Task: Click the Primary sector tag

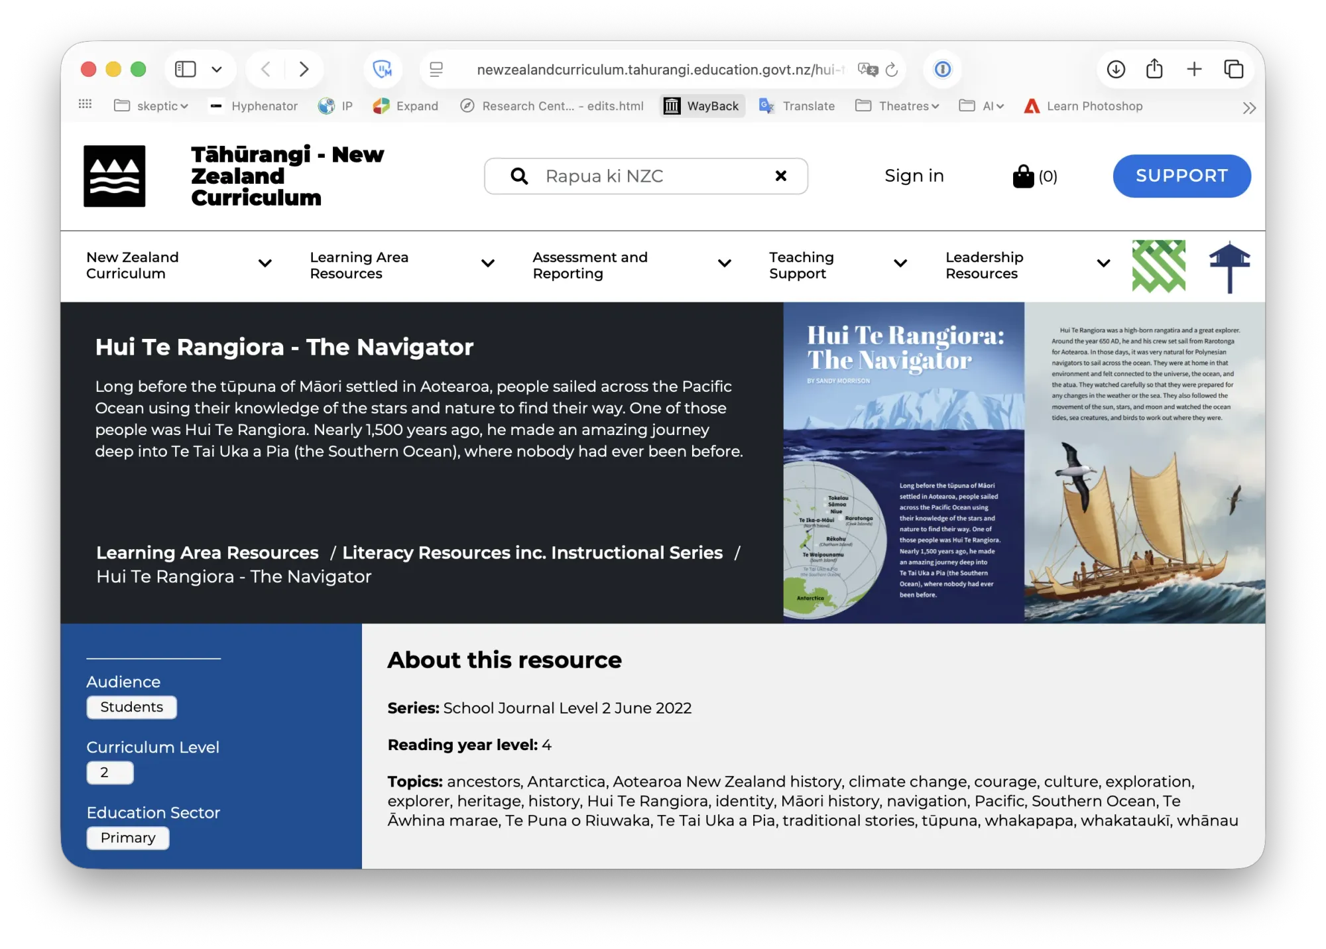Action: (127, 838)
